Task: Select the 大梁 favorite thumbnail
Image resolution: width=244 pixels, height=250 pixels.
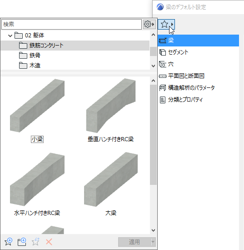Action: [111, 179]
